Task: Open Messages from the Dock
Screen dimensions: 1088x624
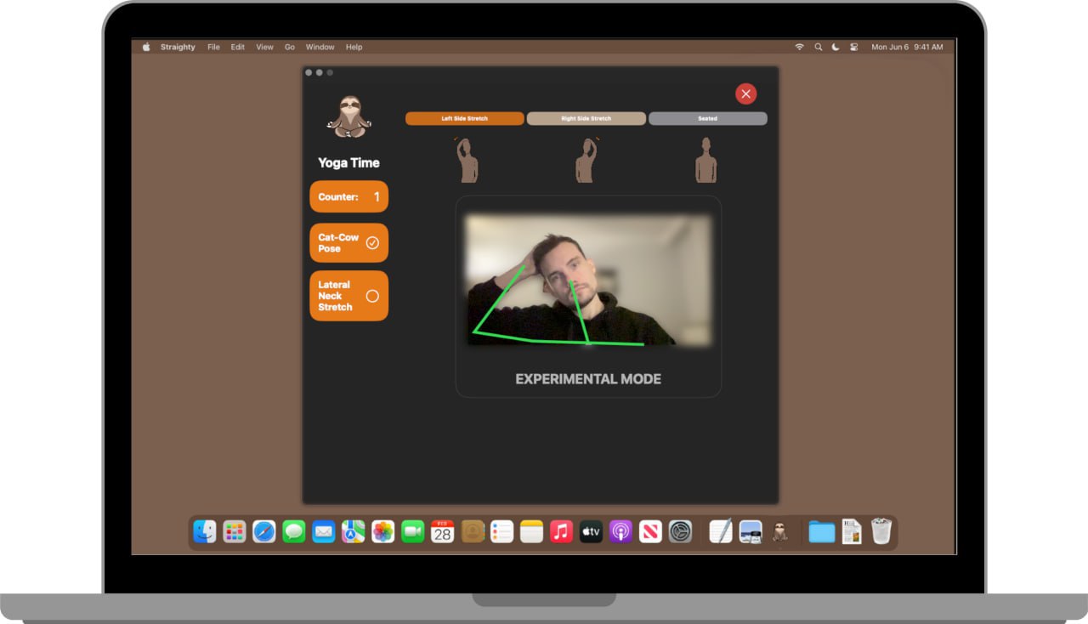Action: click(294, 532)
